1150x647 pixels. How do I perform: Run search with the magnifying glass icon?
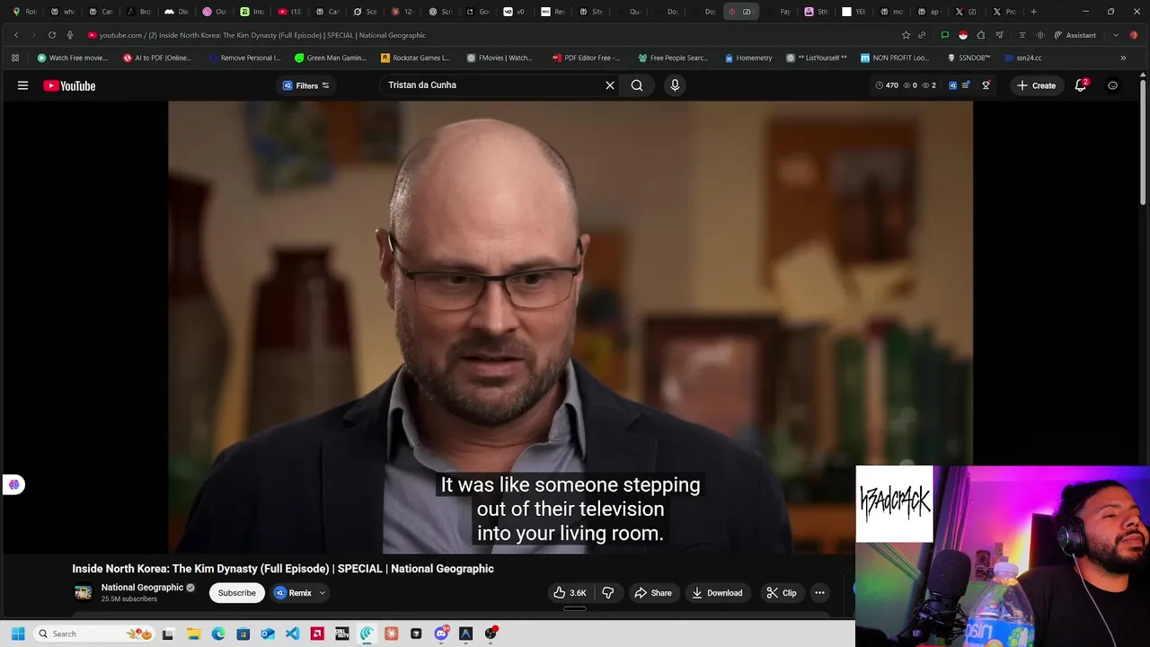[637, 85]
